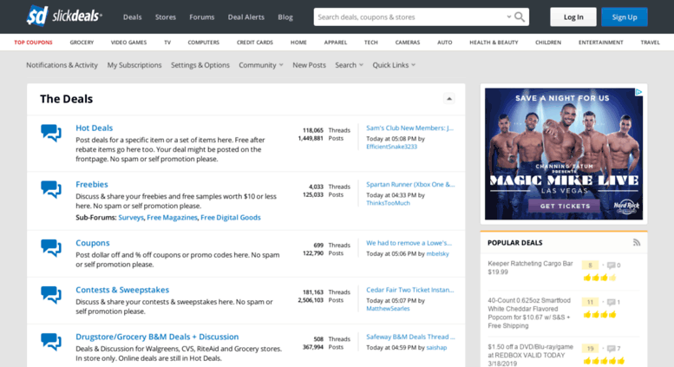Open latest thread Spartan Runner (Xbox One
674x367 pixels.
pyautogui.click(x=410, y=184)
